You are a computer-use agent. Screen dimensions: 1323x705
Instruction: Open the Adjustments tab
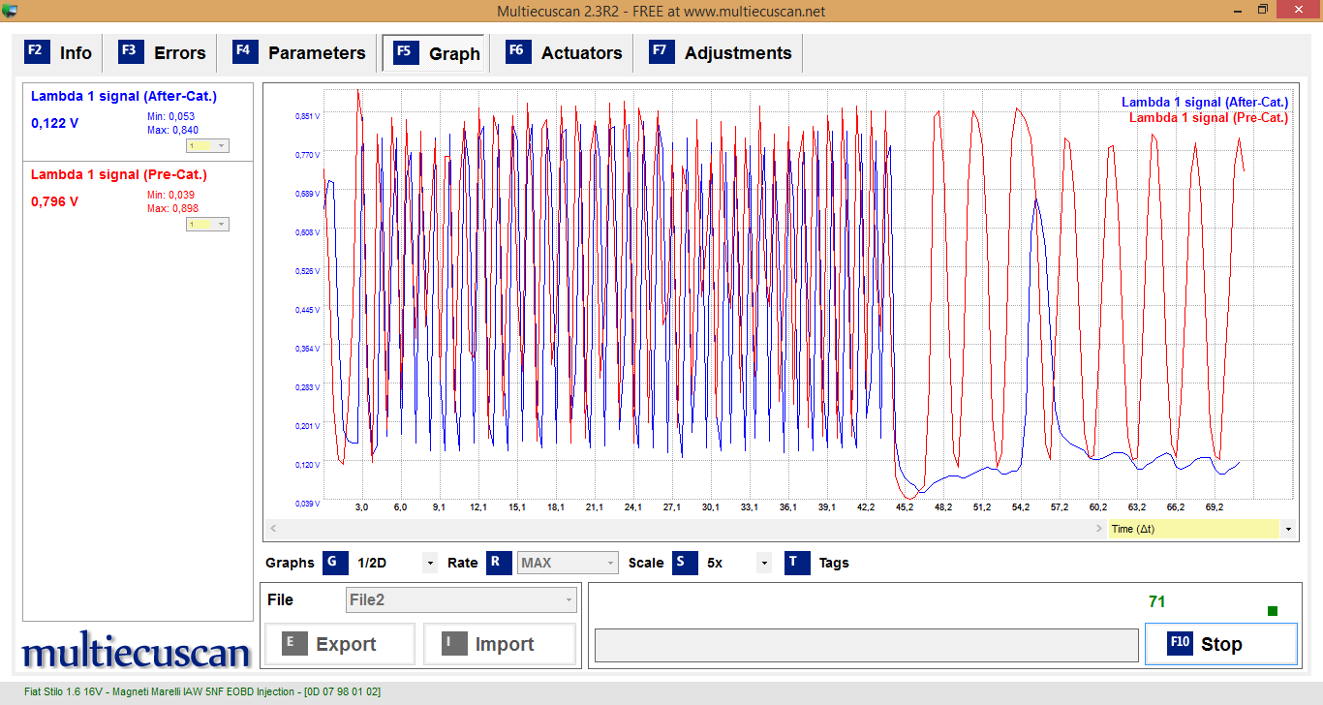pyautogui.click(x=721, y=53)
